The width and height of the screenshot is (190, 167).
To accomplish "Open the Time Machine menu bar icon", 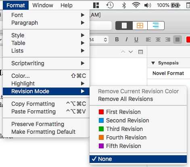I will click(110, 5).
